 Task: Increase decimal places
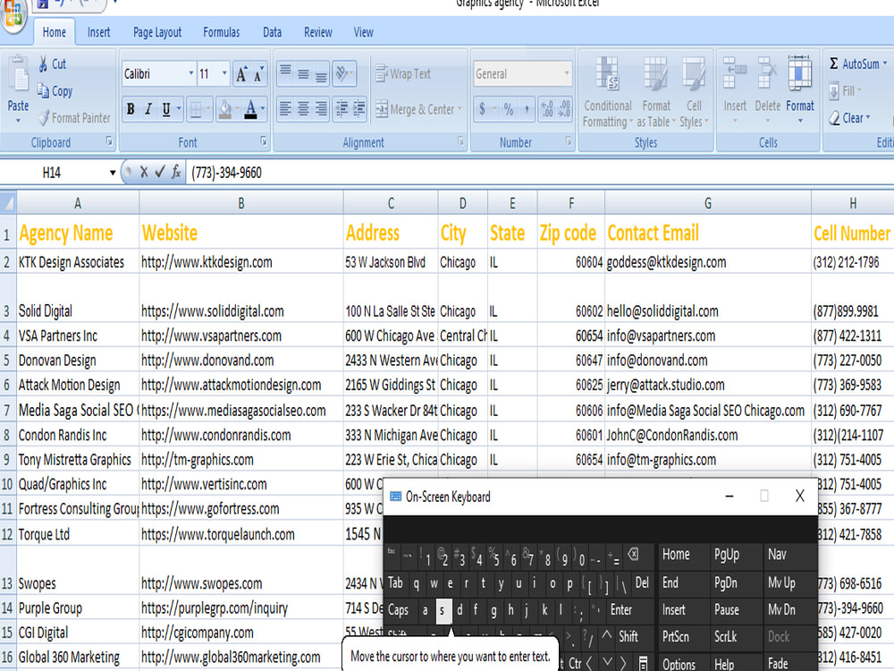coord(547,108)
